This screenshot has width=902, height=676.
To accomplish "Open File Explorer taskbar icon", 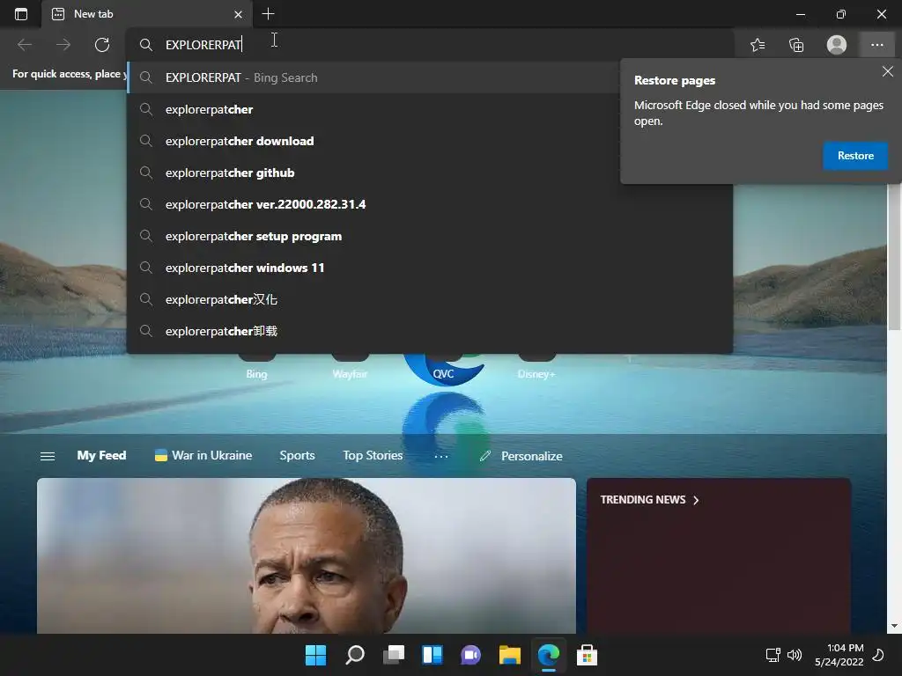I will [510, 655].
